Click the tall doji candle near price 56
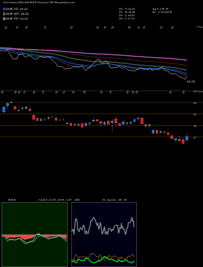 point(11,102)
